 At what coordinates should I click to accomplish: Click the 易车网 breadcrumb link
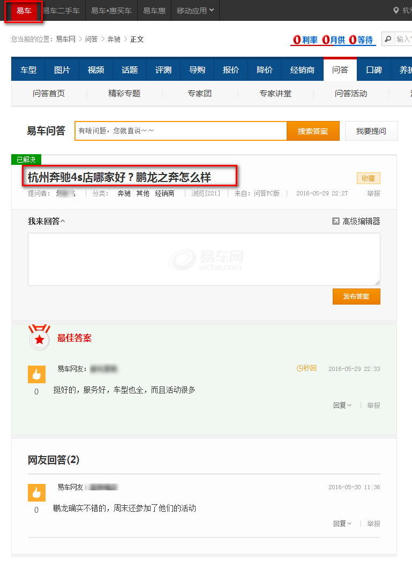pyautogui.click(x=65, y=39)
